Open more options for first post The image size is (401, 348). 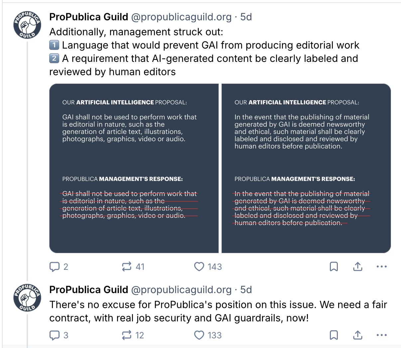382,267
